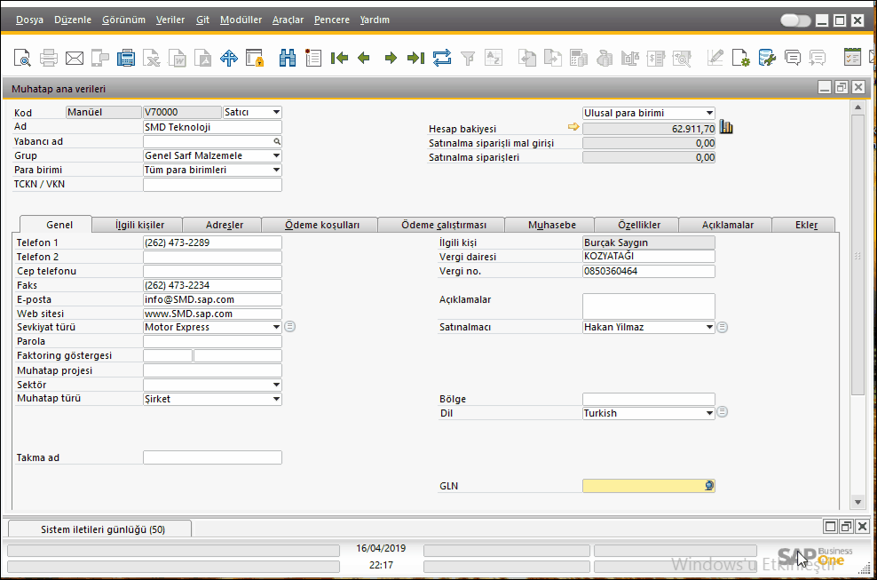Click the detail icon next to Hakan Yilmaz
877x580 pixels.
tap(723, 327)
